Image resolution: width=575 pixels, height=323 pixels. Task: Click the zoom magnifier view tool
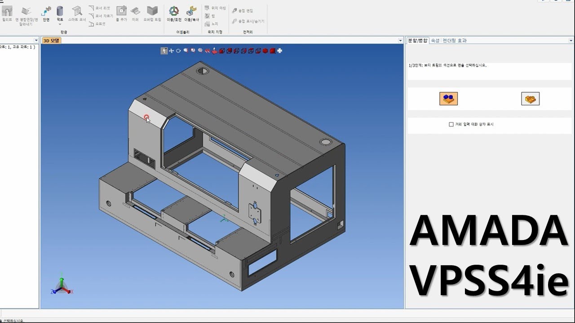pyautogui.click(x=186, y=51)
